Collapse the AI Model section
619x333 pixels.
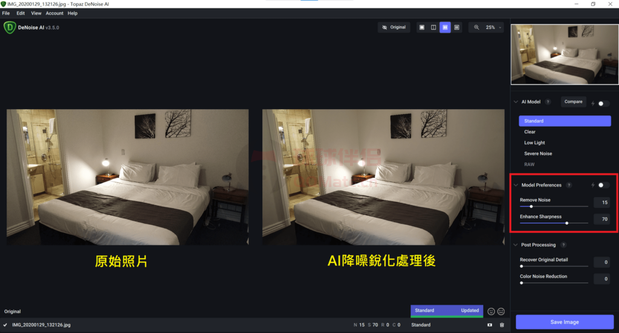(x=516, y=102)
